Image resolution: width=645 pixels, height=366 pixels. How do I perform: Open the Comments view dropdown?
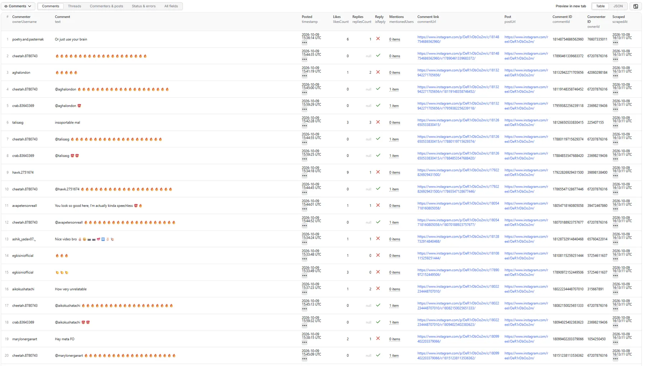pos(18,6)
